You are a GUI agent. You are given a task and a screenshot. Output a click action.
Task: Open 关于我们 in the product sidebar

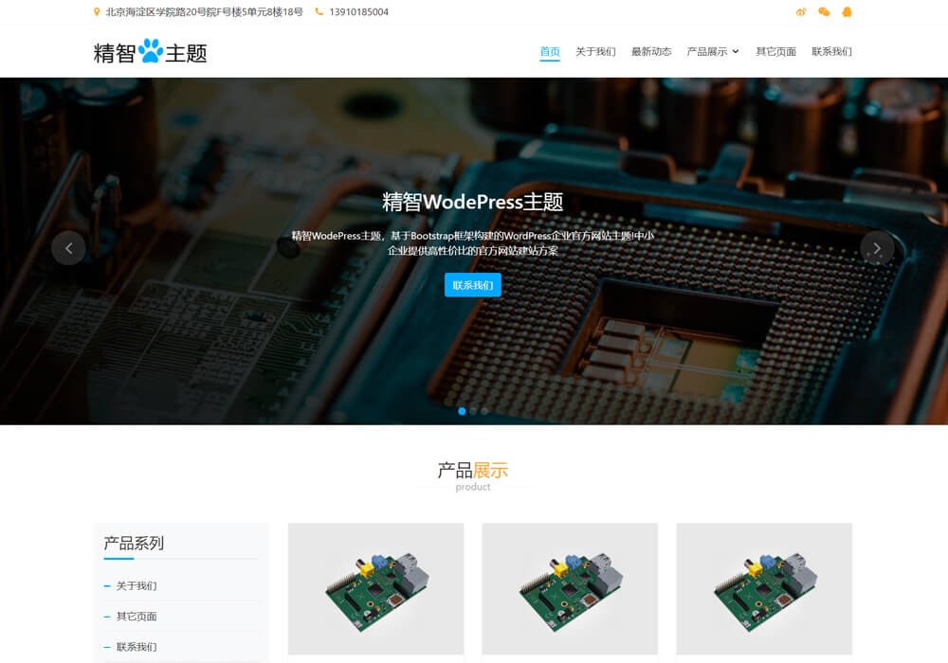[x=137, y=586]
